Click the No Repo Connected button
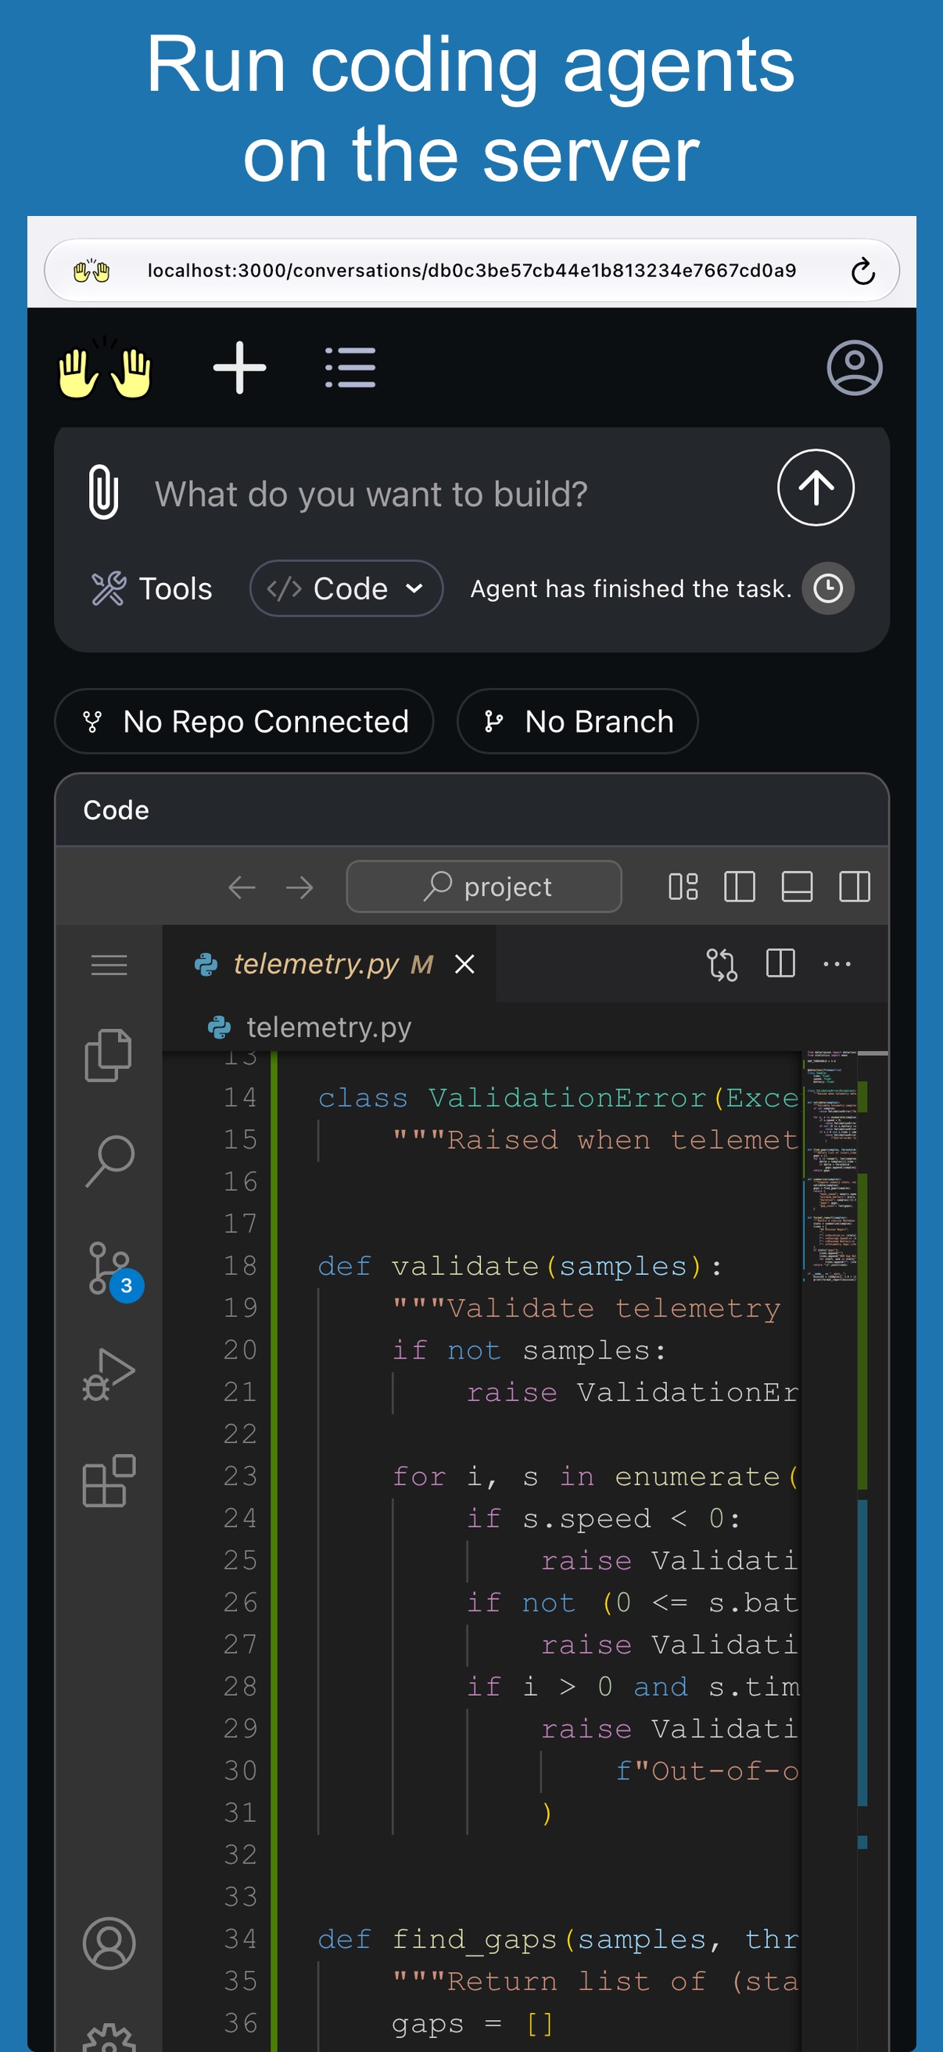This screenshot has width=943, height=2052. pyautogui.click(x=244, y=722)
